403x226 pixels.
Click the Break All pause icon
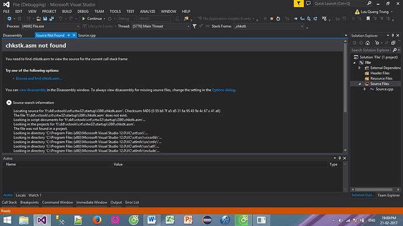pos(265,19)
